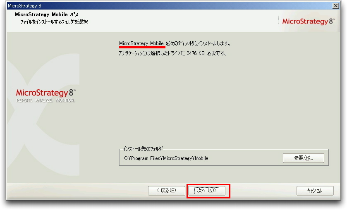Screen dimensions: 347x210
Task: Open folder browser via 参照 (R) button
Action: [x=304, y=158]
